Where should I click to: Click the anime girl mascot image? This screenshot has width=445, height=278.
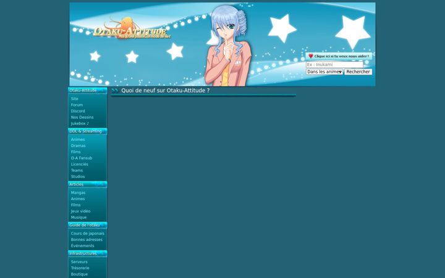click(227, 46)
